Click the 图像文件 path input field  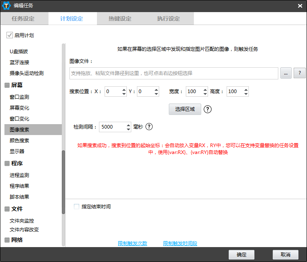174,73
